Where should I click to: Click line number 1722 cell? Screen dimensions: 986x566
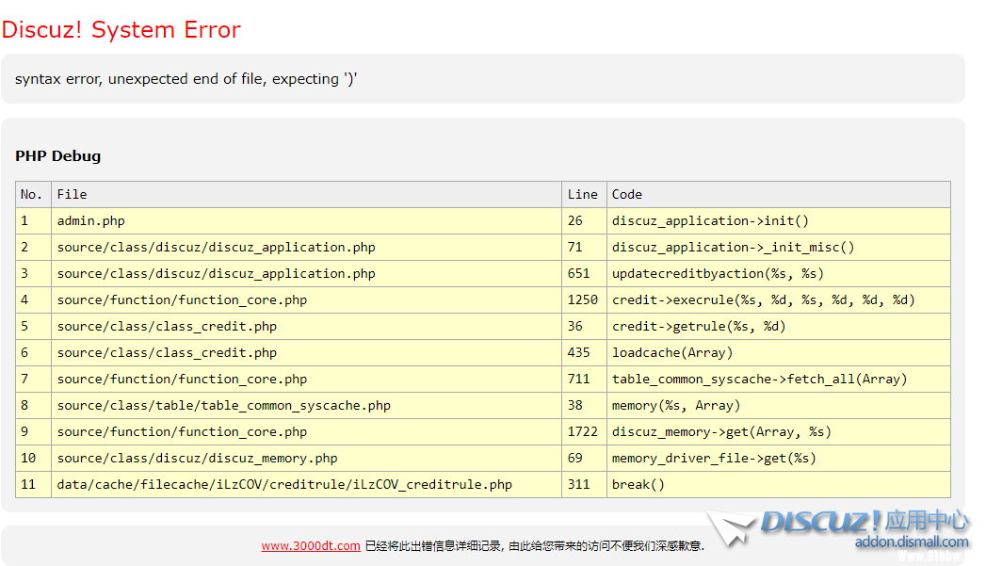pos(582,431)
